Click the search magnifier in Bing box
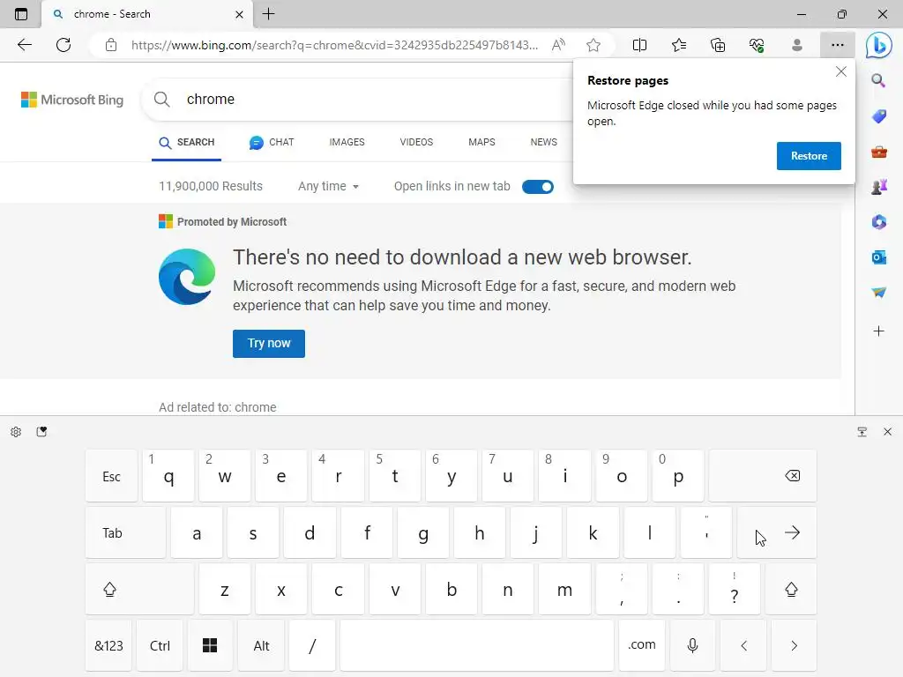Screen dimensions: 903x677 162,100
